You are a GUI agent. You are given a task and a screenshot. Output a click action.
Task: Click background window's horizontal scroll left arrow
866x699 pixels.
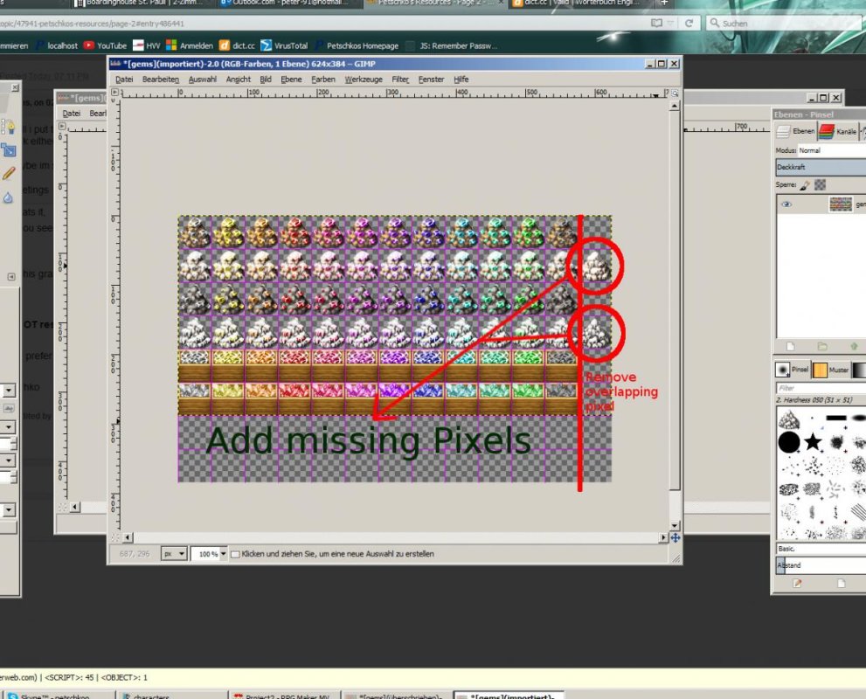[75, 507]
